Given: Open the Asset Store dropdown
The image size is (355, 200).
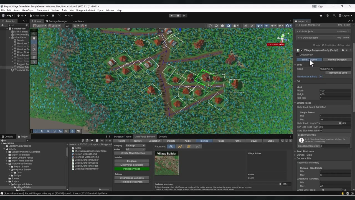Looking at the screenshot, I should [x=39, y=16].
